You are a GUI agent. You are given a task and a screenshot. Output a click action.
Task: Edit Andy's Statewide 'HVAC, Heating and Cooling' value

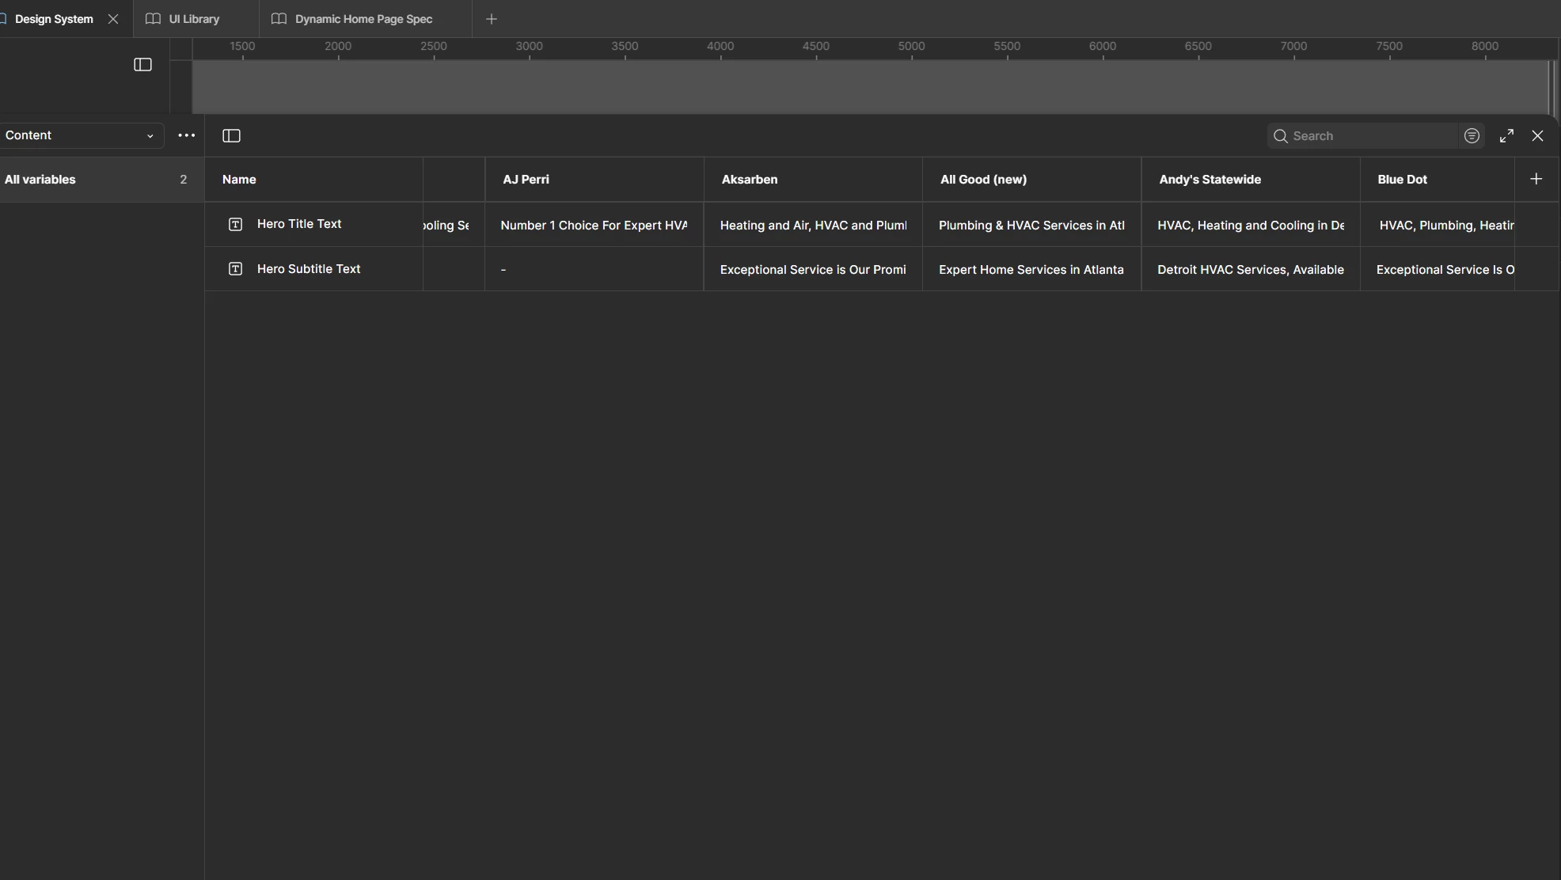(x=1251, y=225)
